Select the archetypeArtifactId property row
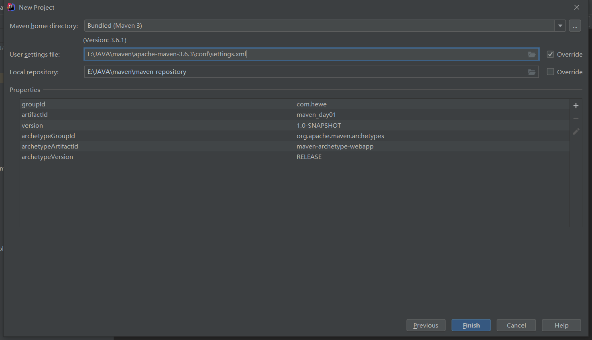 [295, 146]
